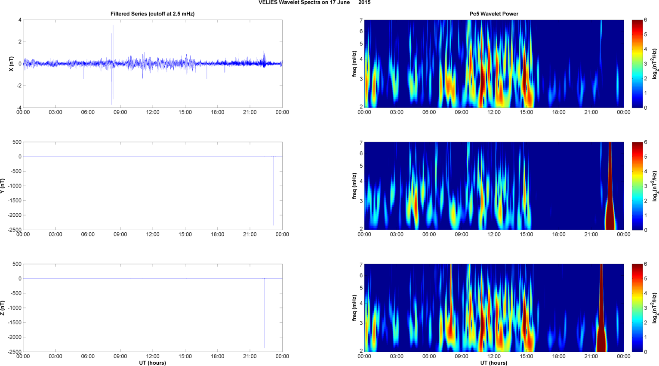Click the "Z (nT)" axis label
The width and height of the screenshot is (659, 366).
[3, 308]
